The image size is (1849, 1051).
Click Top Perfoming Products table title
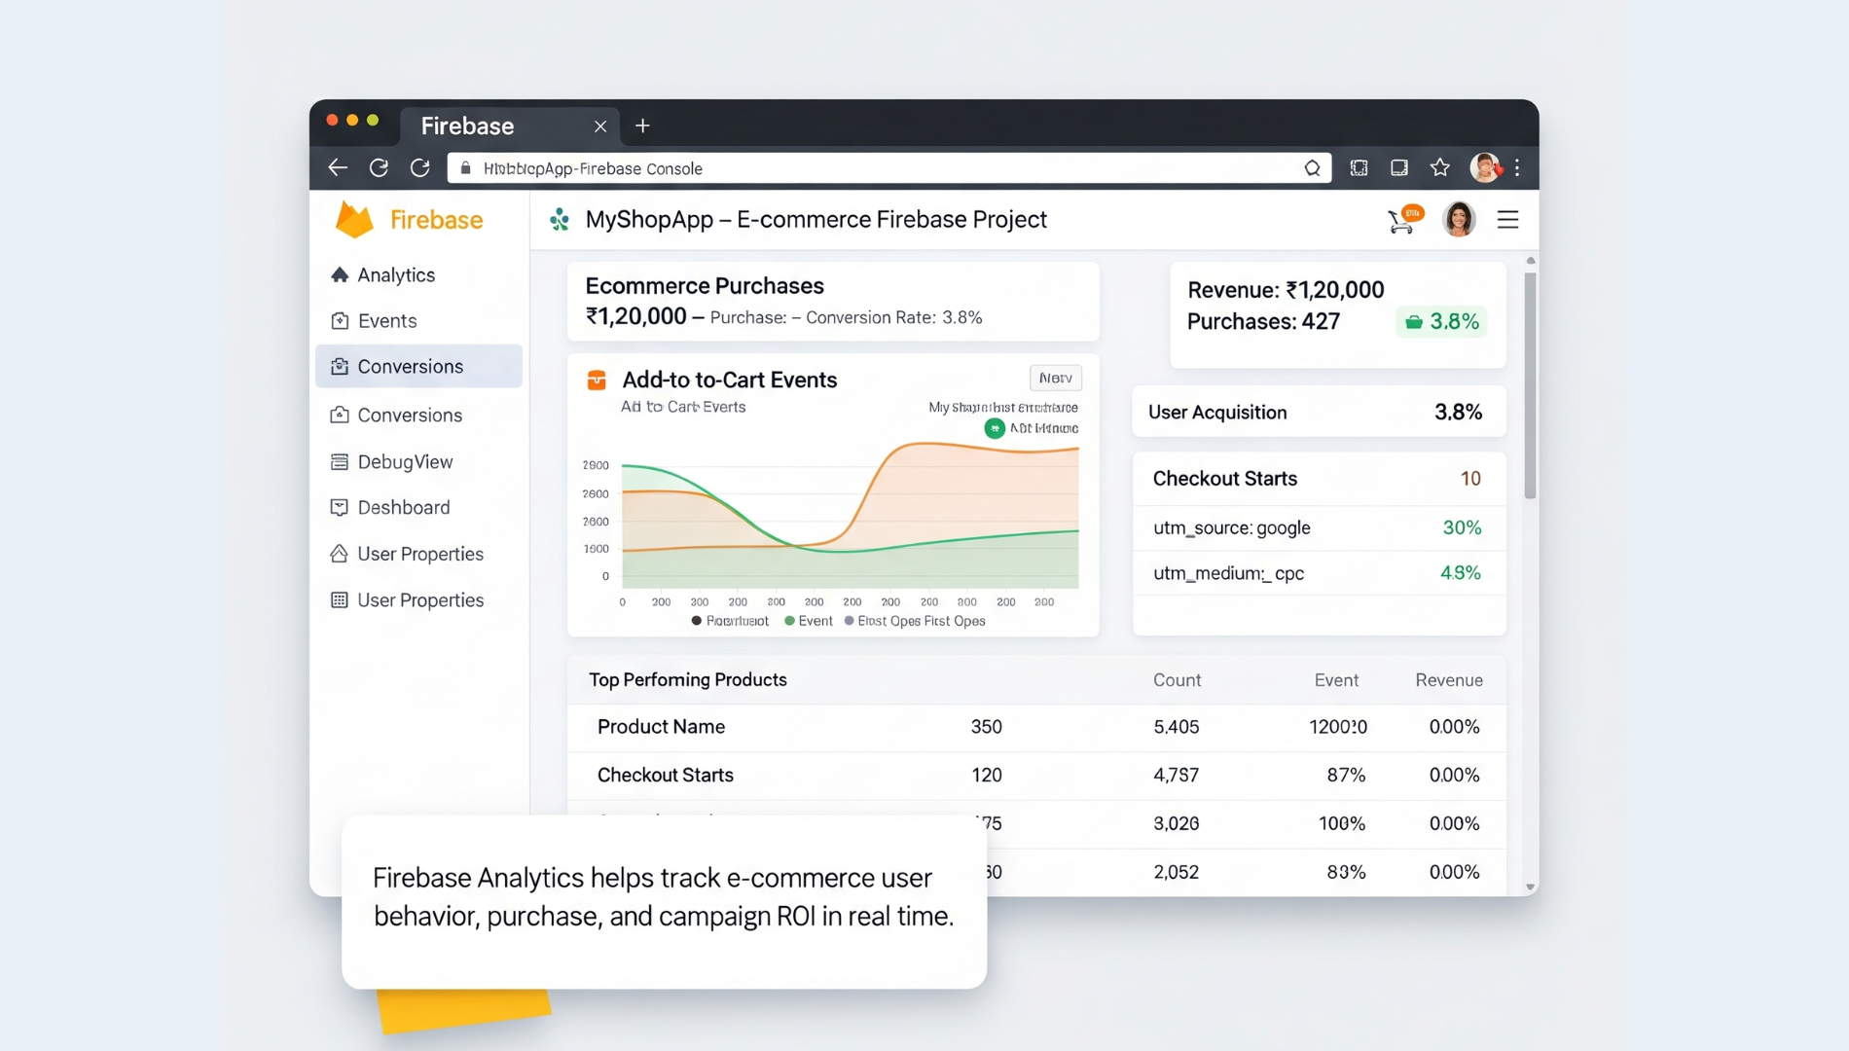pyautogui.click(x=688, y=680)
